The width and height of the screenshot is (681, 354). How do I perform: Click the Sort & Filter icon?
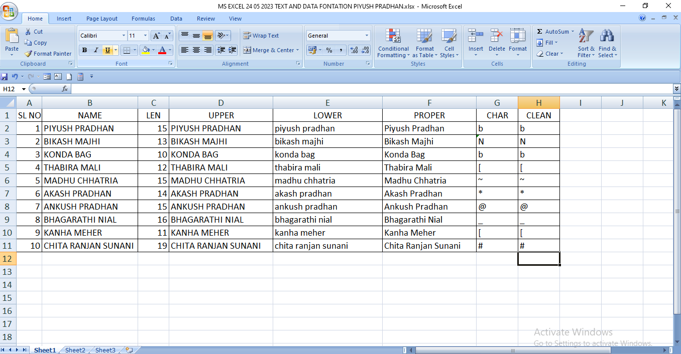point(586,36)
